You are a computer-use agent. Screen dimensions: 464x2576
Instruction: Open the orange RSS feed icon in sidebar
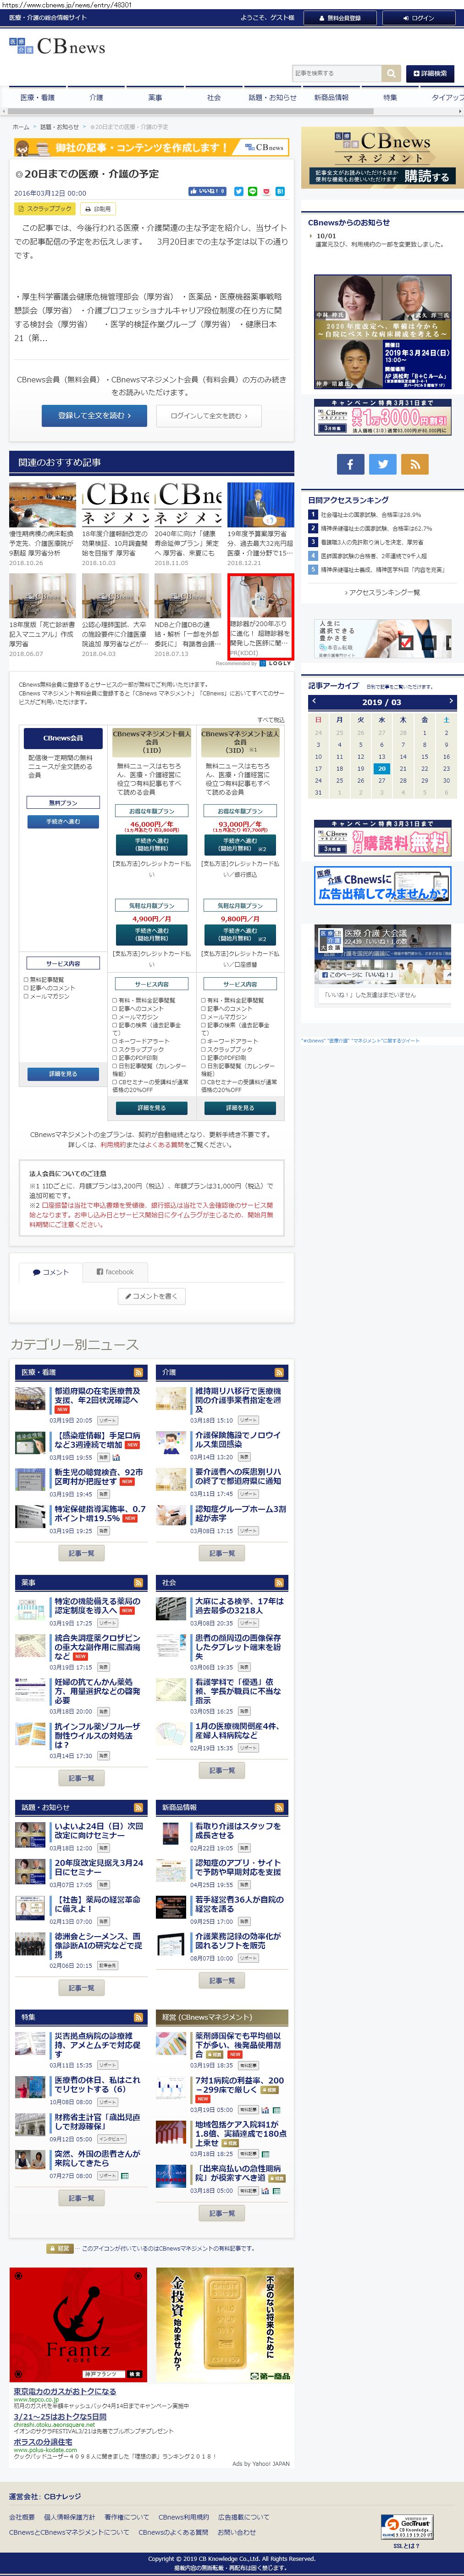[414, 464]
